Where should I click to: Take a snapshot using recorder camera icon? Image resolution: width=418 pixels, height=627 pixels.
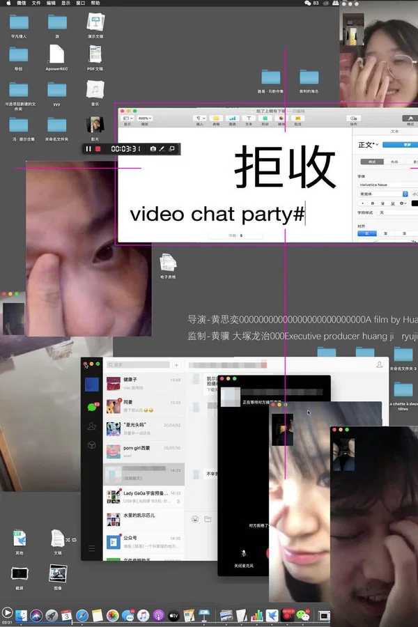click(153, 149)
